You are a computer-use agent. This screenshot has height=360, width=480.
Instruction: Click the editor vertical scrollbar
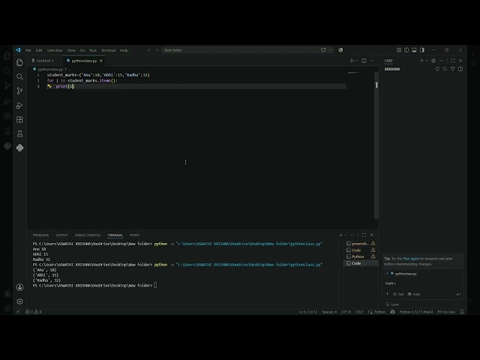point(376,145)
